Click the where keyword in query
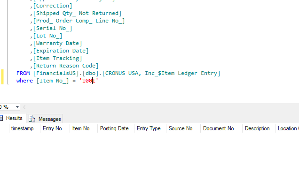Image resolution: width=299 pixels, height=187 pixels. tap(24, 81)
